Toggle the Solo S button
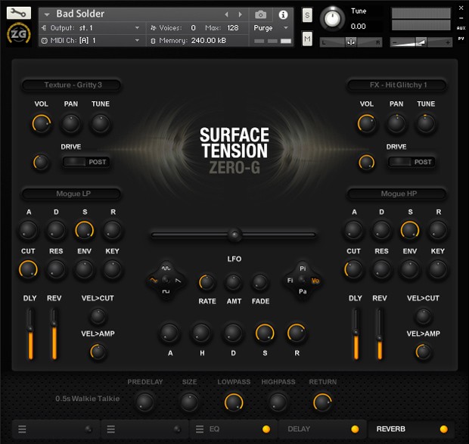The image size is (469, 444). click(307, 15)
